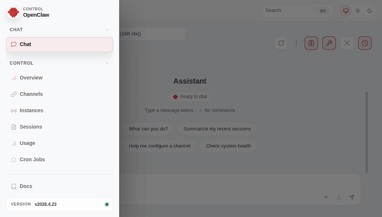Click the Check system health suggestion

click(228, 146)
